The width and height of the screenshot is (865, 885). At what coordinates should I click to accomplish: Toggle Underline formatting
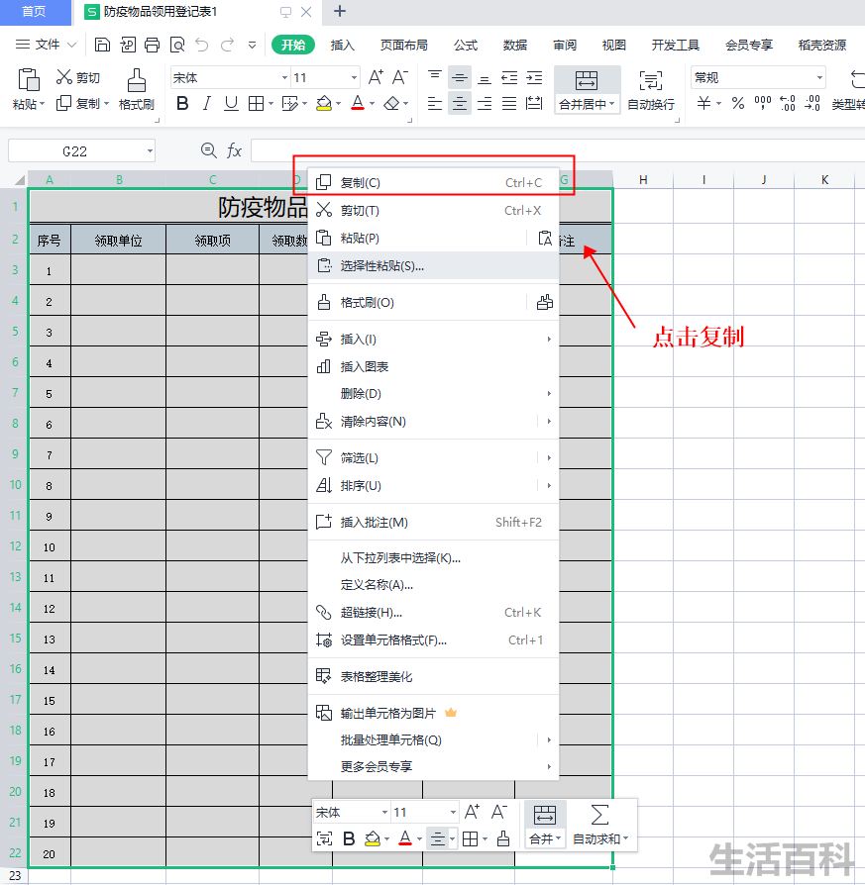point(231,103)
